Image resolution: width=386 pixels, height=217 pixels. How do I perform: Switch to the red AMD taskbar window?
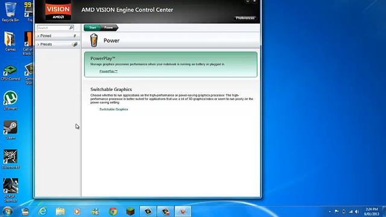point(183,212)
